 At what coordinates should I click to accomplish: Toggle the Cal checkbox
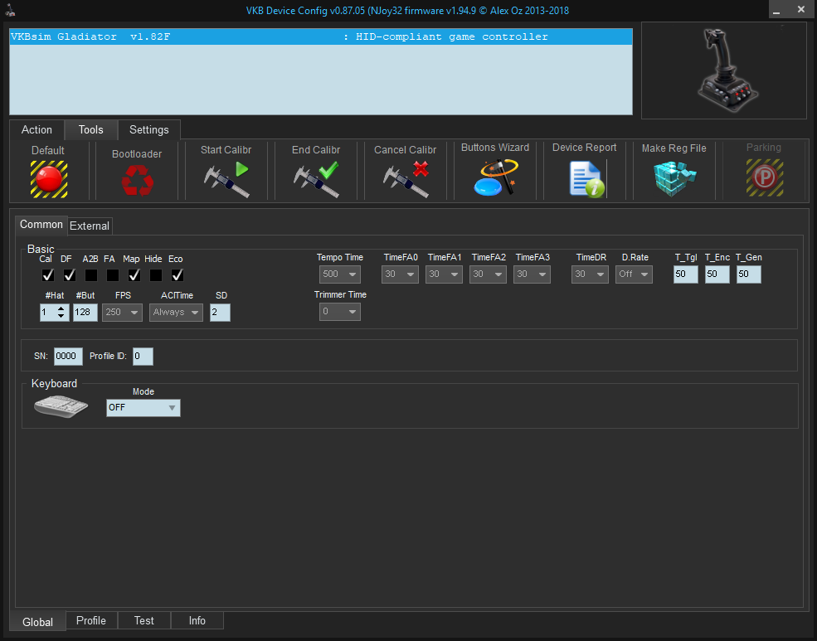tap(48, 275)
